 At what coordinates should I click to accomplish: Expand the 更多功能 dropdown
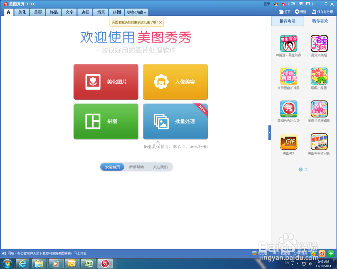tap(136, 12)
